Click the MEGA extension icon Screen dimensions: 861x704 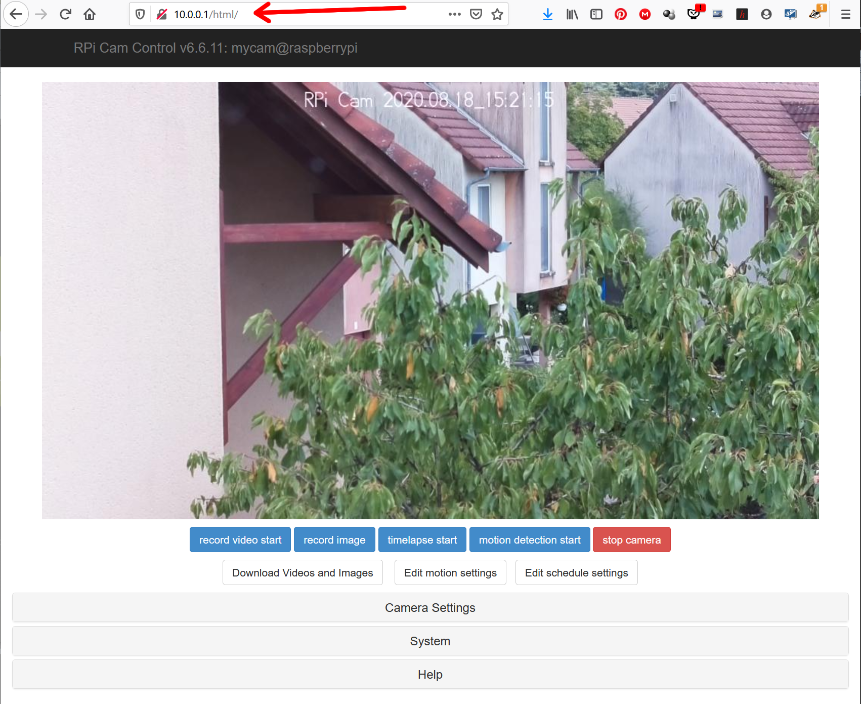click(x=645, y=14)
